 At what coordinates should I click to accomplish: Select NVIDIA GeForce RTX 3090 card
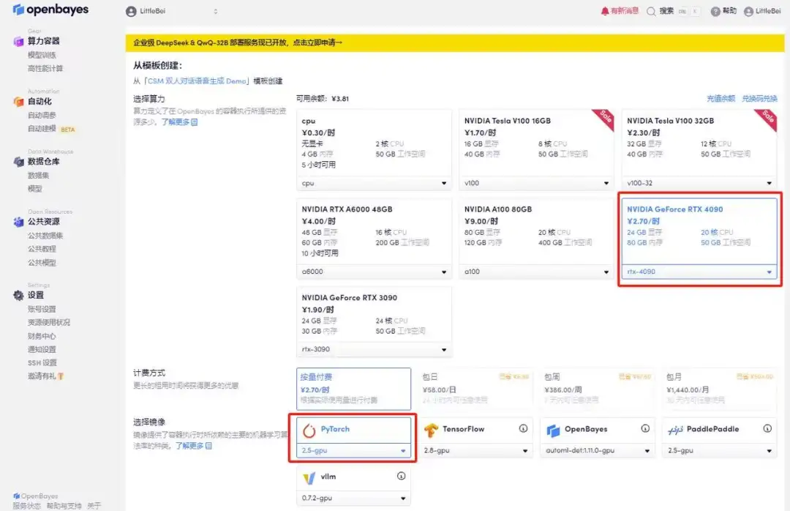point(374,322)
